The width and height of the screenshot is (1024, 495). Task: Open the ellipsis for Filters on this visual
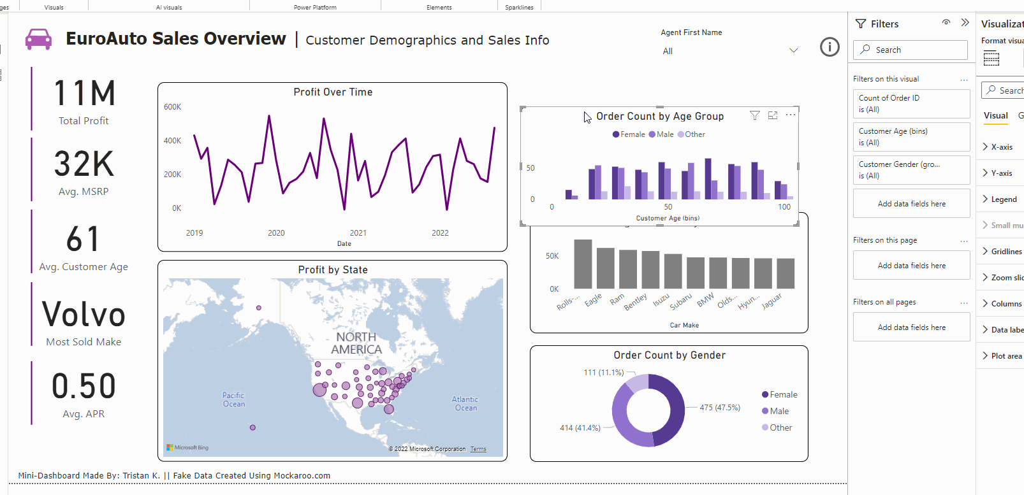[x=964, y=80]
